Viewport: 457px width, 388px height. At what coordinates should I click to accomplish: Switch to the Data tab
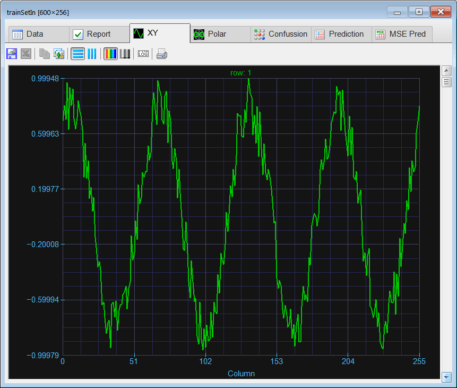39,34
